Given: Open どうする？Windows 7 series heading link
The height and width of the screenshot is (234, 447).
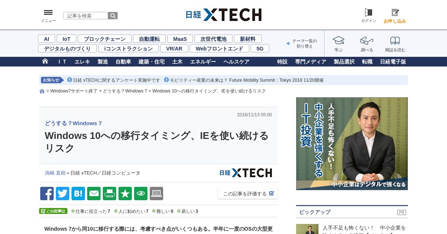Looking at the screenshot, I should (73, 123).
